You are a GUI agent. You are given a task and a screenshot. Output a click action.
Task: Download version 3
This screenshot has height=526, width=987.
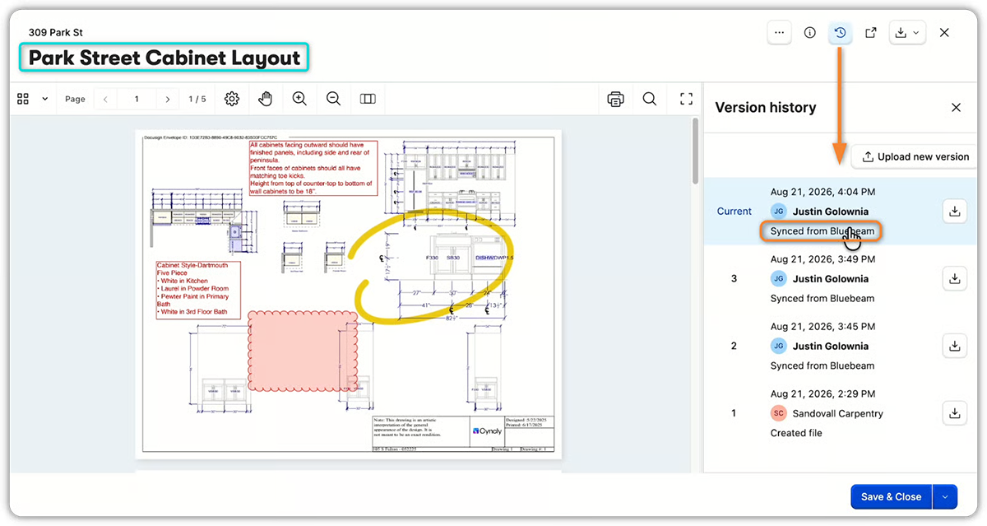point(954,279)
